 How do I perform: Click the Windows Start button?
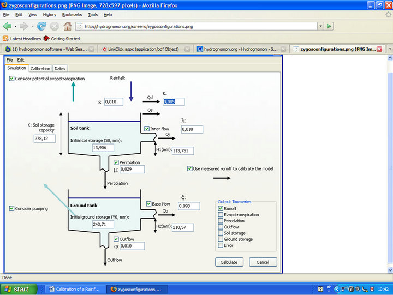click(16, 289)
